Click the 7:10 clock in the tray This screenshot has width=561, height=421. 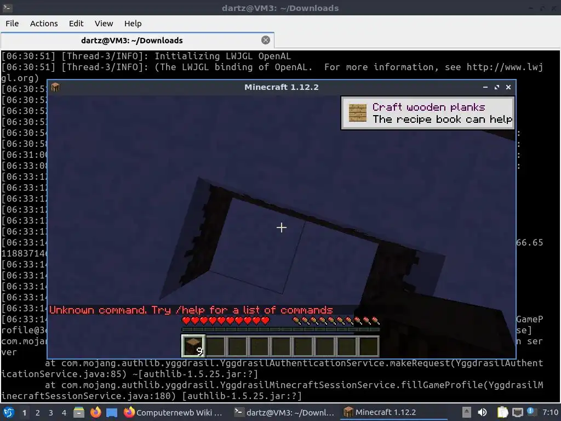tap(550, 412)
